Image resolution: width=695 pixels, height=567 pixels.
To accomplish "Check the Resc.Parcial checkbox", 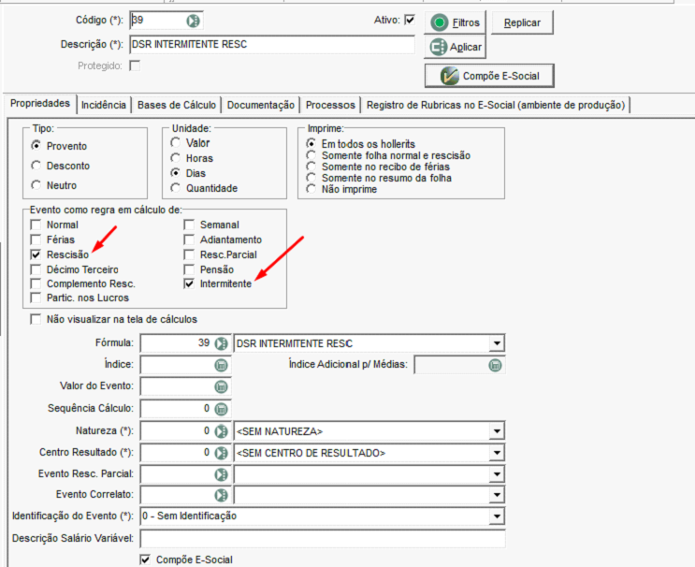I will click(189, 254).
